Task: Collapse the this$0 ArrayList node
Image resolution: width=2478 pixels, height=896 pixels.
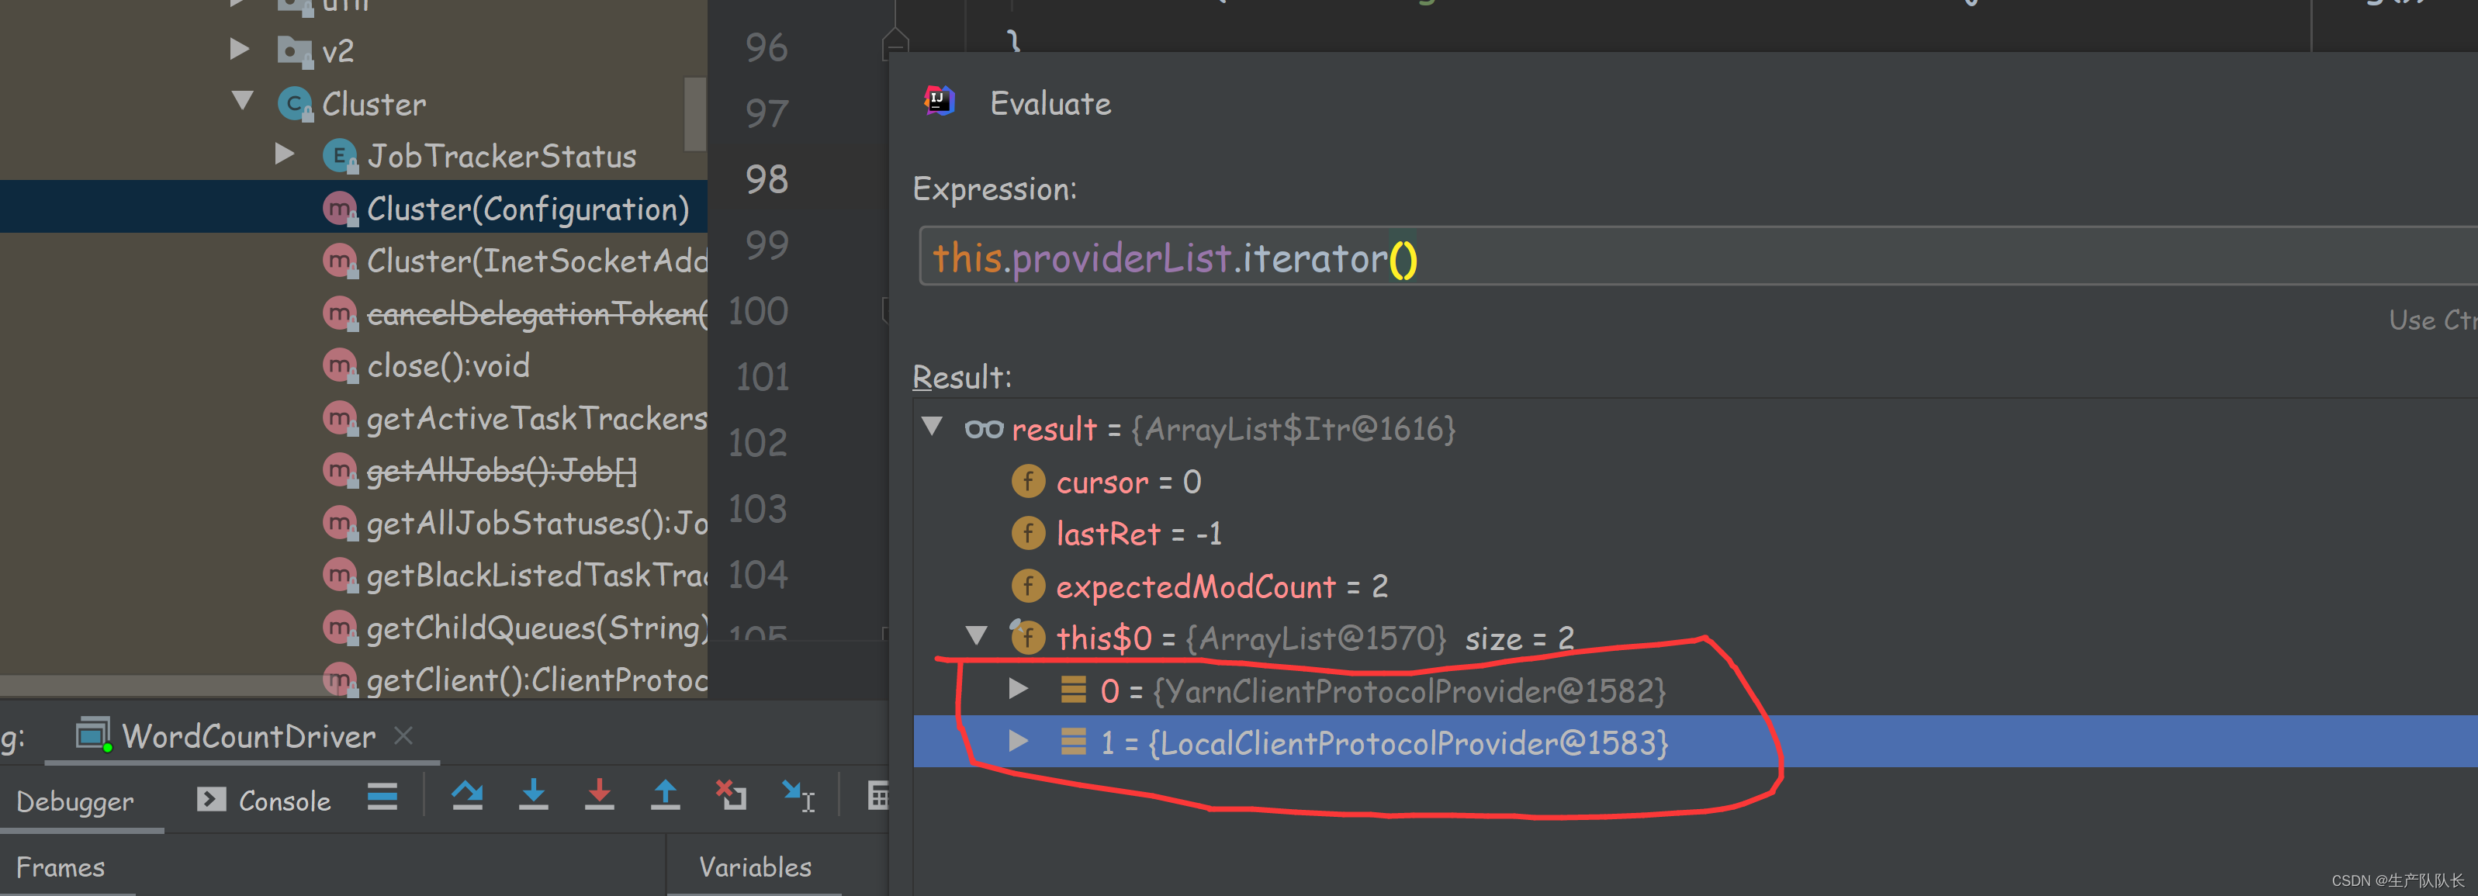Action: pos(977,635)
